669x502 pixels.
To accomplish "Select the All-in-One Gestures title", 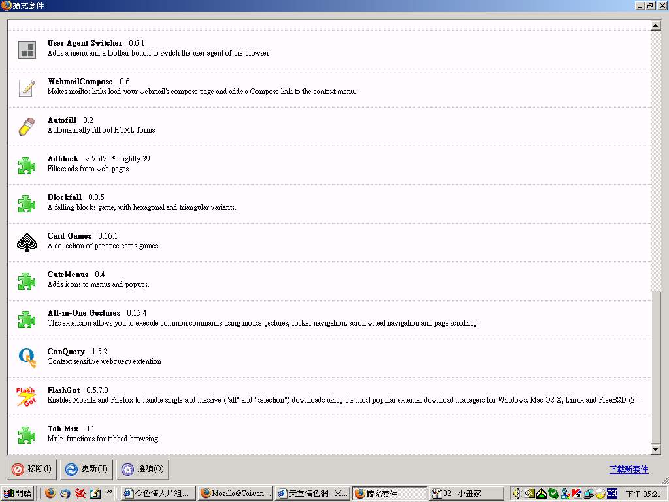I will pos(84,313).
